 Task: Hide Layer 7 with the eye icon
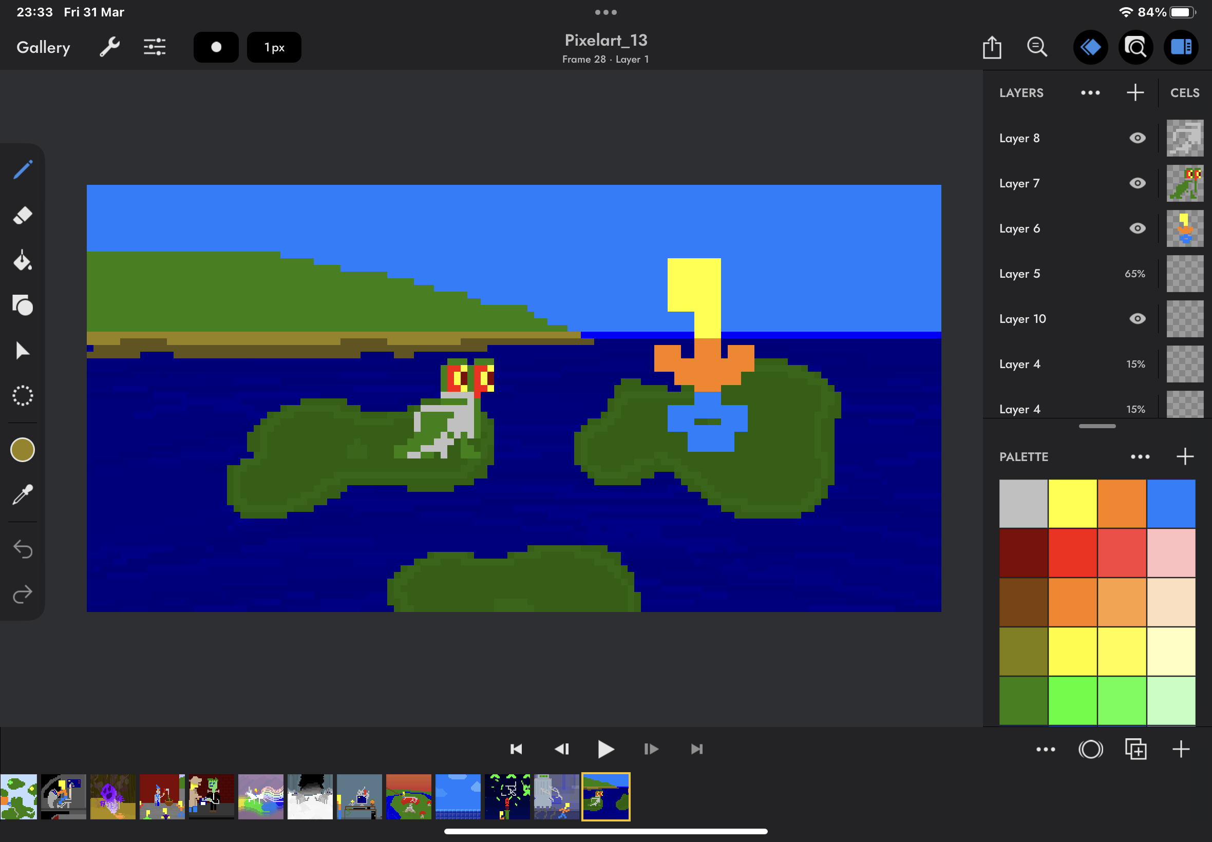pyautogui.click(x=1137, y=183)
